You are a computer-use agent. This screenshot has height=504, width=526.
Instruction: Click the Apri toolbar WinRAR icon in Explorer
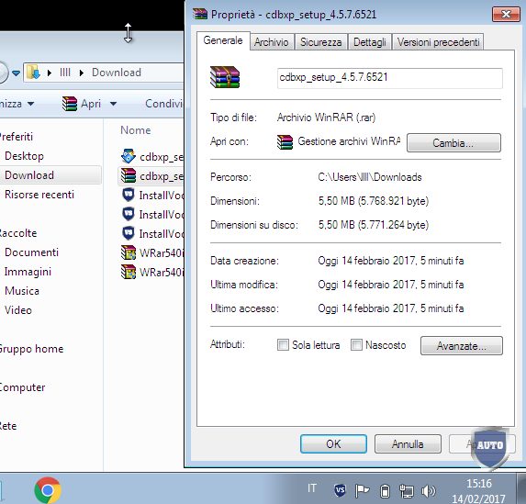(70, 104)
